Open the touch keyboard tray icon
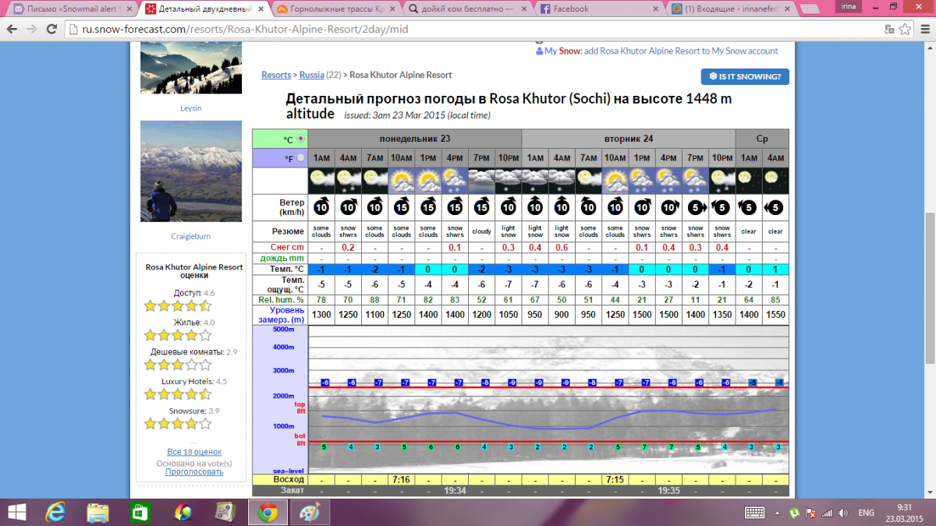 pos(754,513)
